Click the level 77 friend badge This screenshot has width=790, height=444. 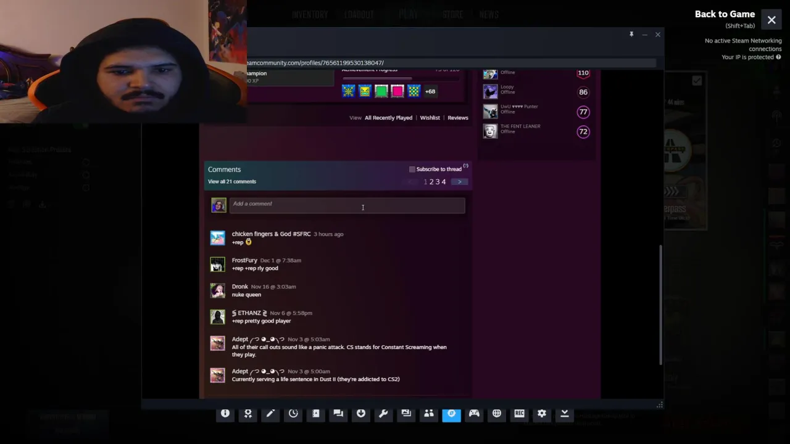click(583, 112)
